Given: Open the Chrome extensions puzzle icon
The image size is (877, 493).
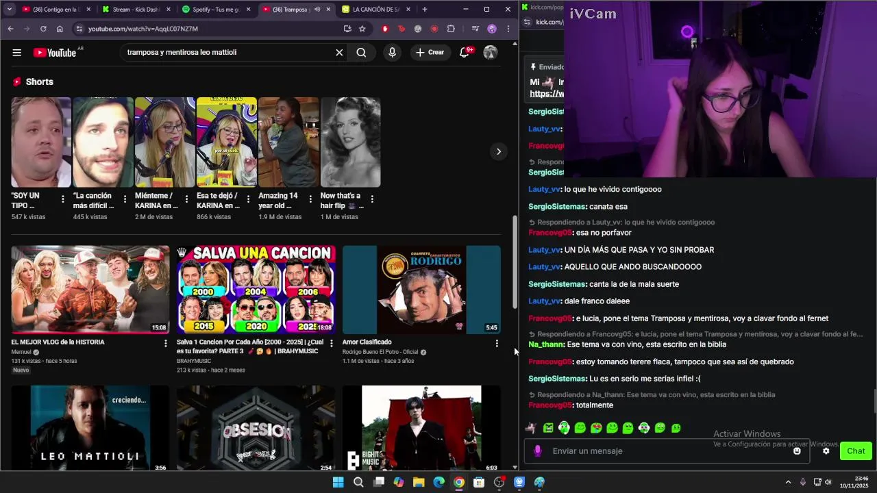Looking at the screenshot, I should click(451, 29).
